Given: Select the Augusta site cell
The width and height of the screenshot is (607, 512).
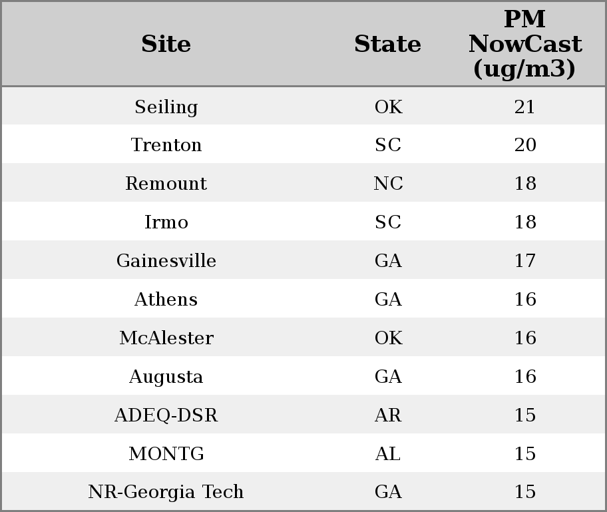Looking at the screenshot, I should point(166,377).
